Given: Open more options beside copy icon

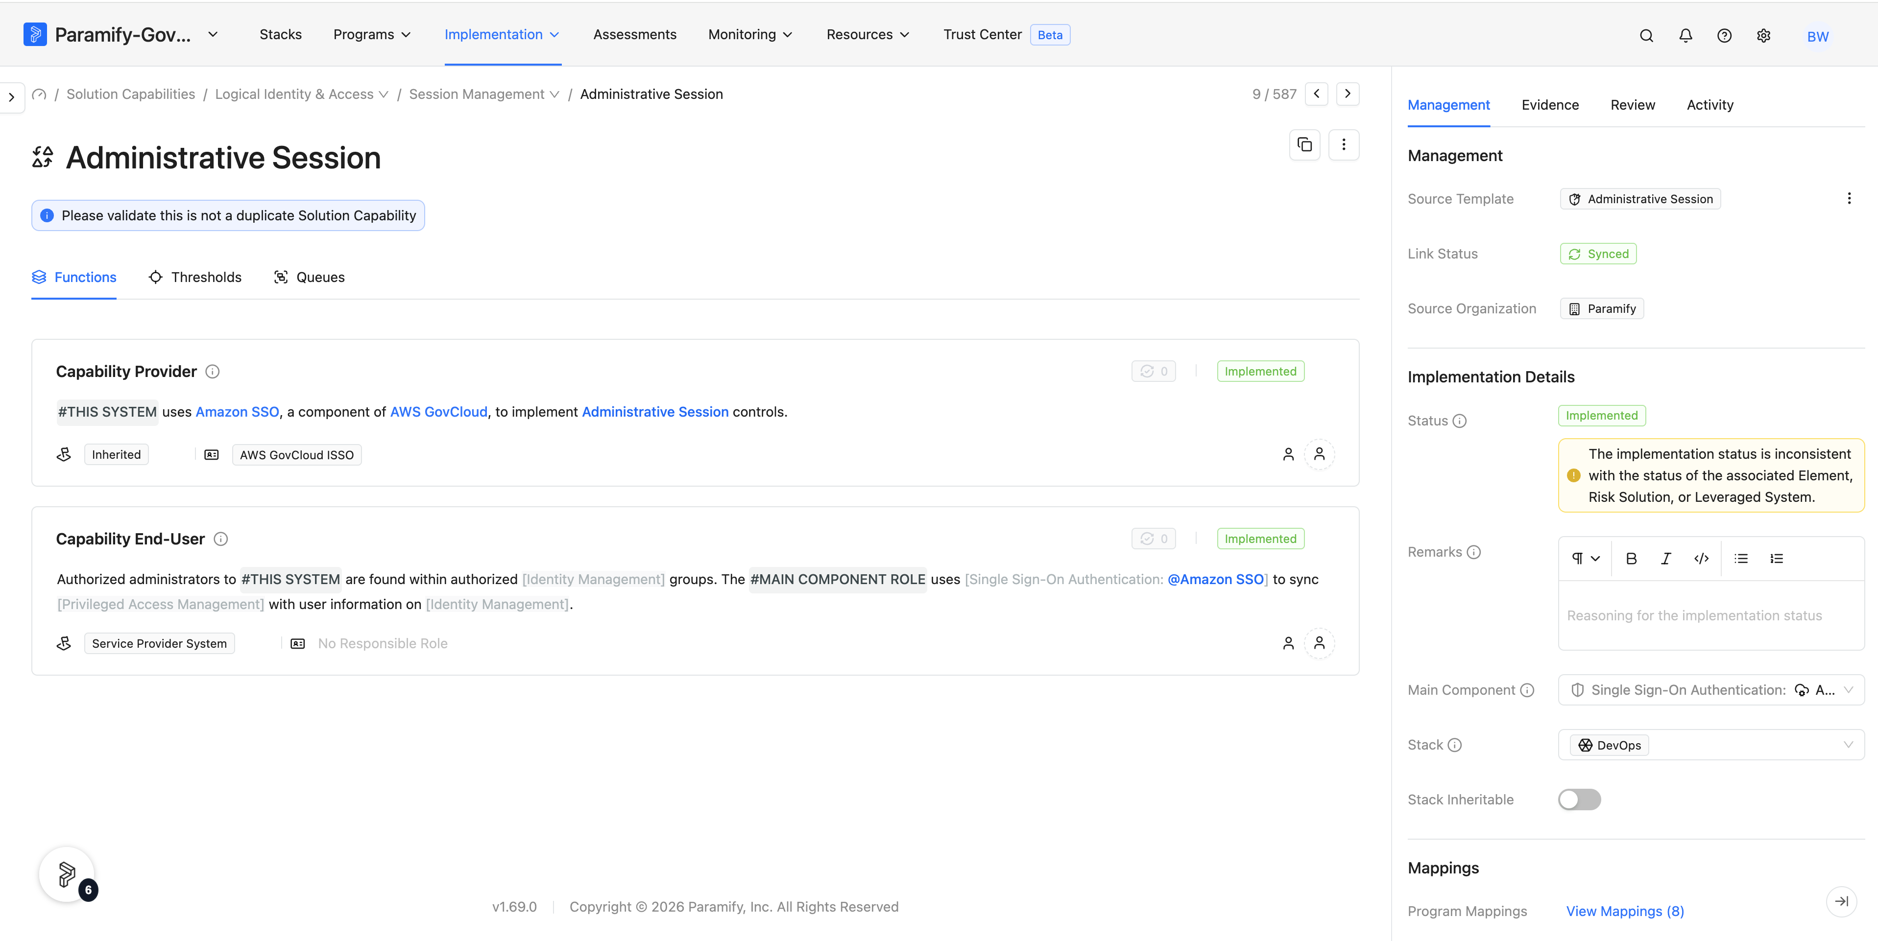Looking at the screenshot, I should pos(1344,145).
